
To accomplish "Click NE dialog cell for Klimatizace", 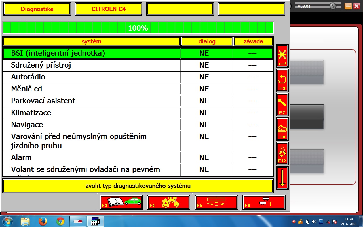I will click(207, 113).
